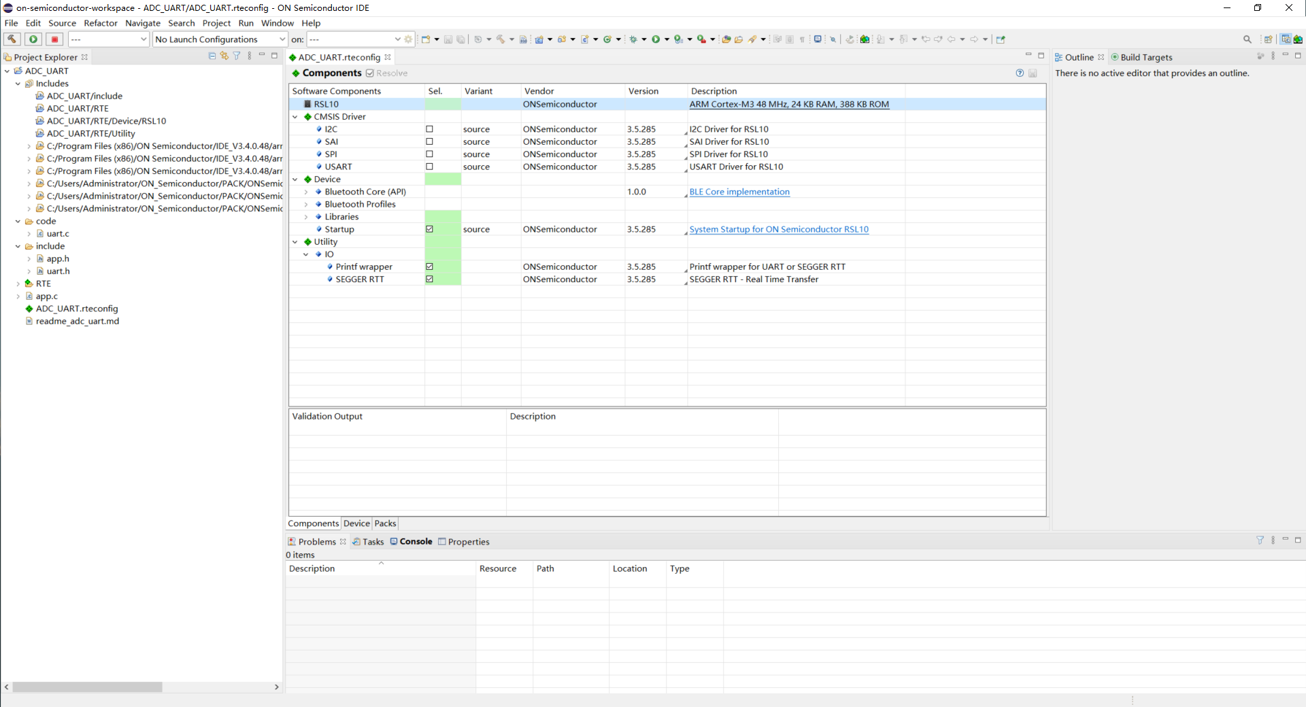Expand the Bluetooth Core (API) node
This screenshot has height=707, width=1306.
(306, 192)
